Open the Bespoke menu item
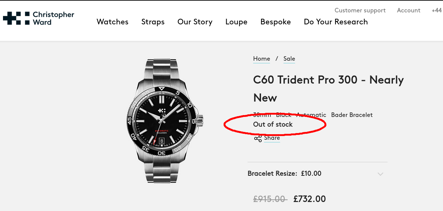The width and height of the screenshot is (443, 211). click(x=276, y=22)
